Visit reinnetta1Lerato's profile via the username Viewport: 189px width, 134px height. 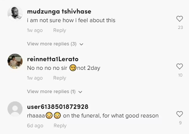[53, 59]
